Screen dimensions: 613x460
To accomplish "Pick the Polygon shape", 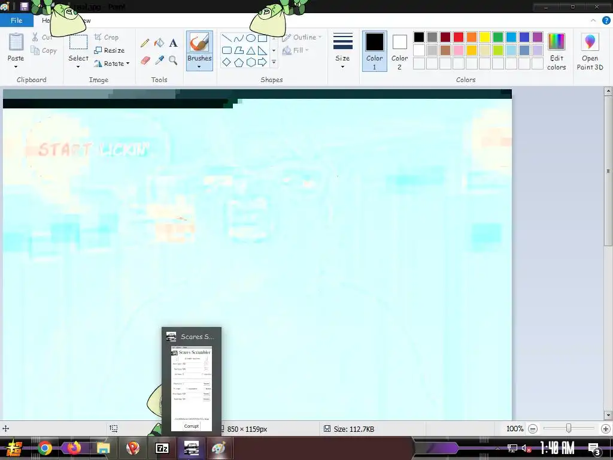I will click(x=238, y=50).
